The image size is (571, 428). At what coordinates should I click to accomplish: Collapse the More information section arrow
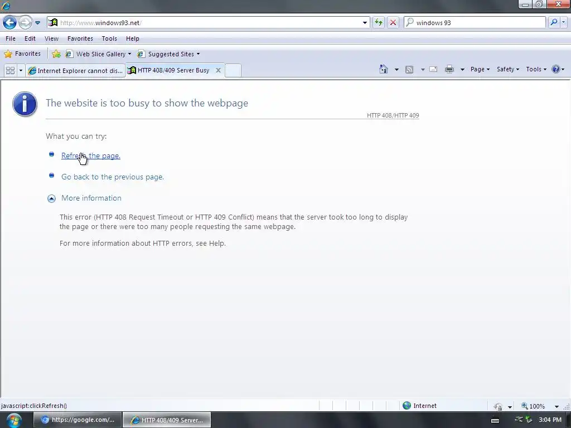(51, 198)
